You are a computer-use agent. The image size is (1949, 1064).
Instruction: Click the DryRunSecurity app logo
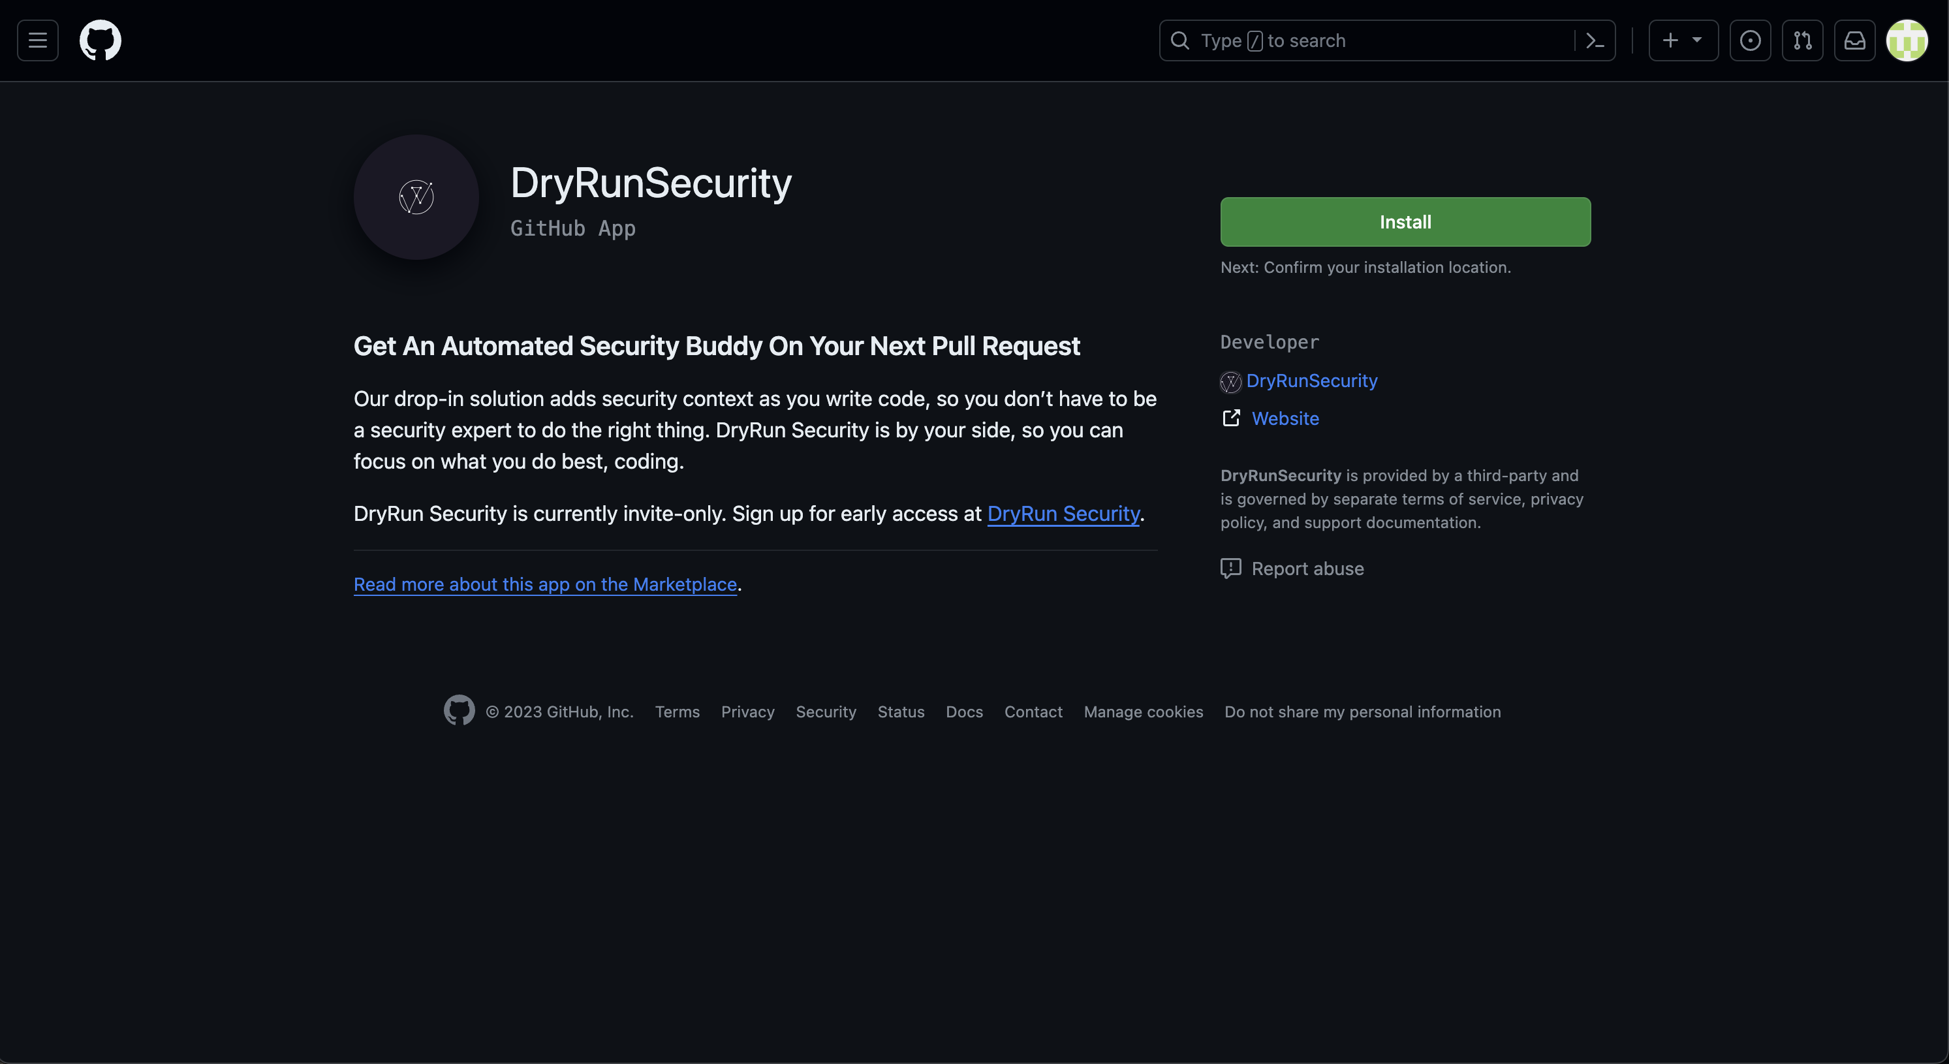(x=415, y=196)
